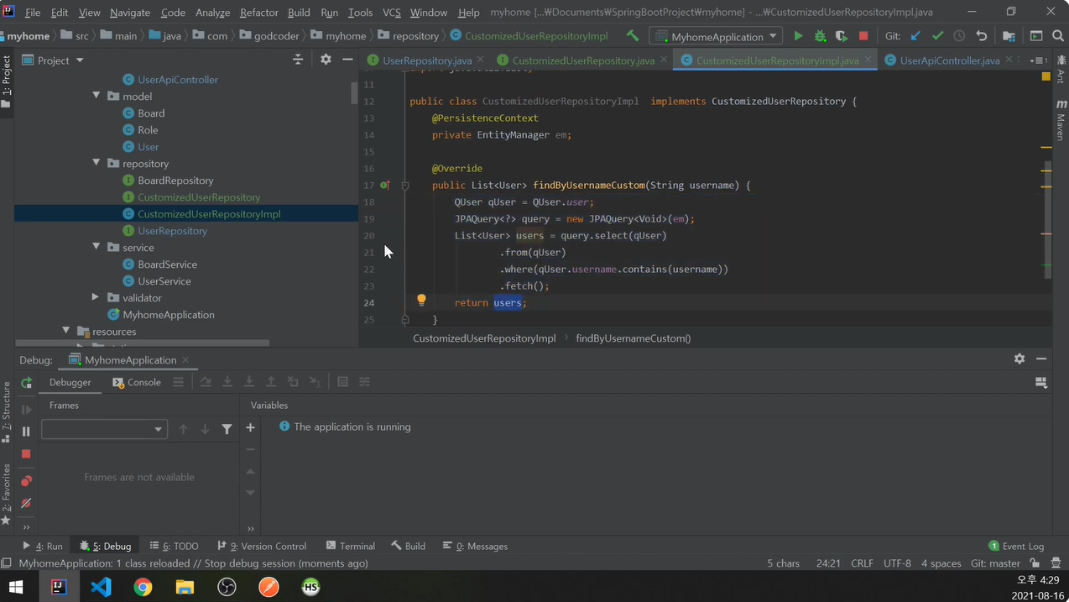This screenshot has height=602, width=1069.
Task: Click Evaluate Expression calculator icon
Action: (342, 382)
